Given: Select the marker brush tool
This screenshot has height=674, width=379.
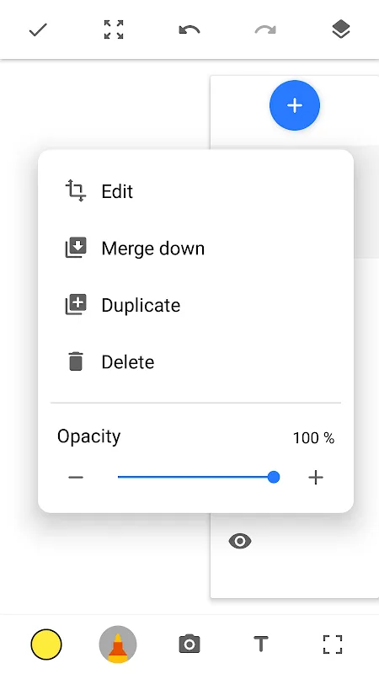Looking at the screenshot, I should 118,645.
